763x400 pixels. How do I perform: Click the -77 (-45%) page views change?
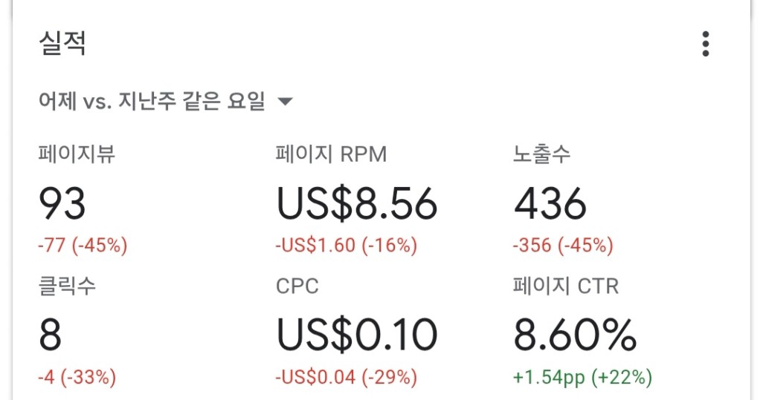pyautogui.click(x=83, y=246)
